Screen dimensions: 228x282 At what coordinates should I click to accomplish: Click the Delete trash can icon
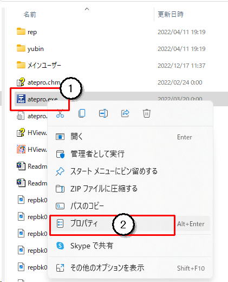point(147,113)
